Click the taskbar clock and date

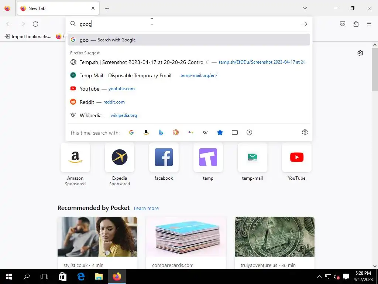(x=363, y=277)
